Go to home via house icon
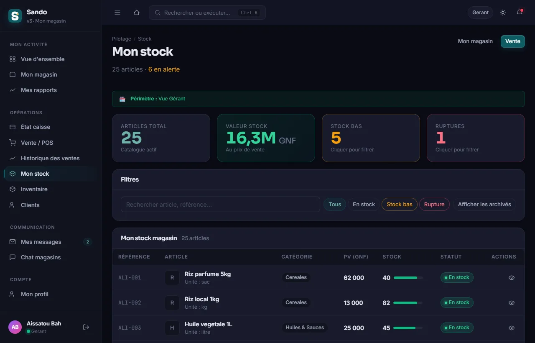 coord(136,13)
